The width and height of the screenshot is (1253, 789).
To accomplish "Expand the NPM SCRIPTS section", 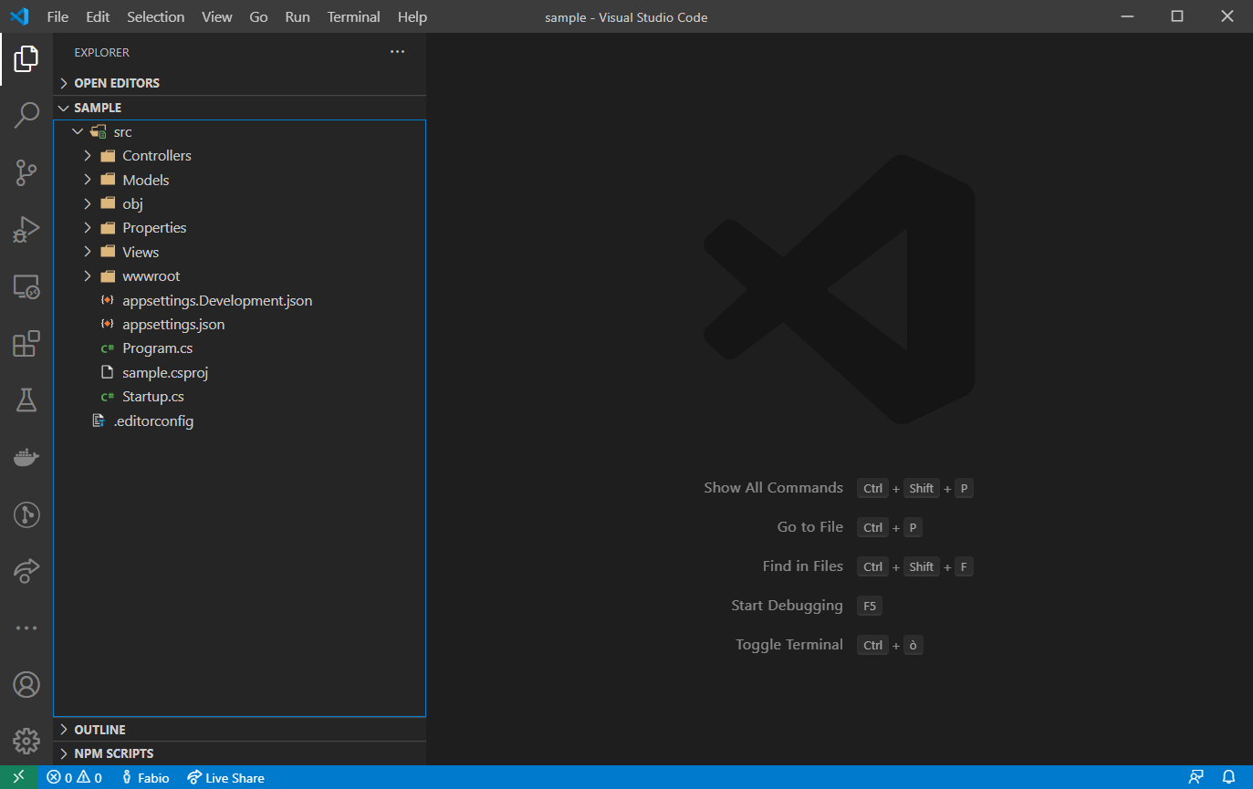I will pyautogui.click(x=113, y=753).
